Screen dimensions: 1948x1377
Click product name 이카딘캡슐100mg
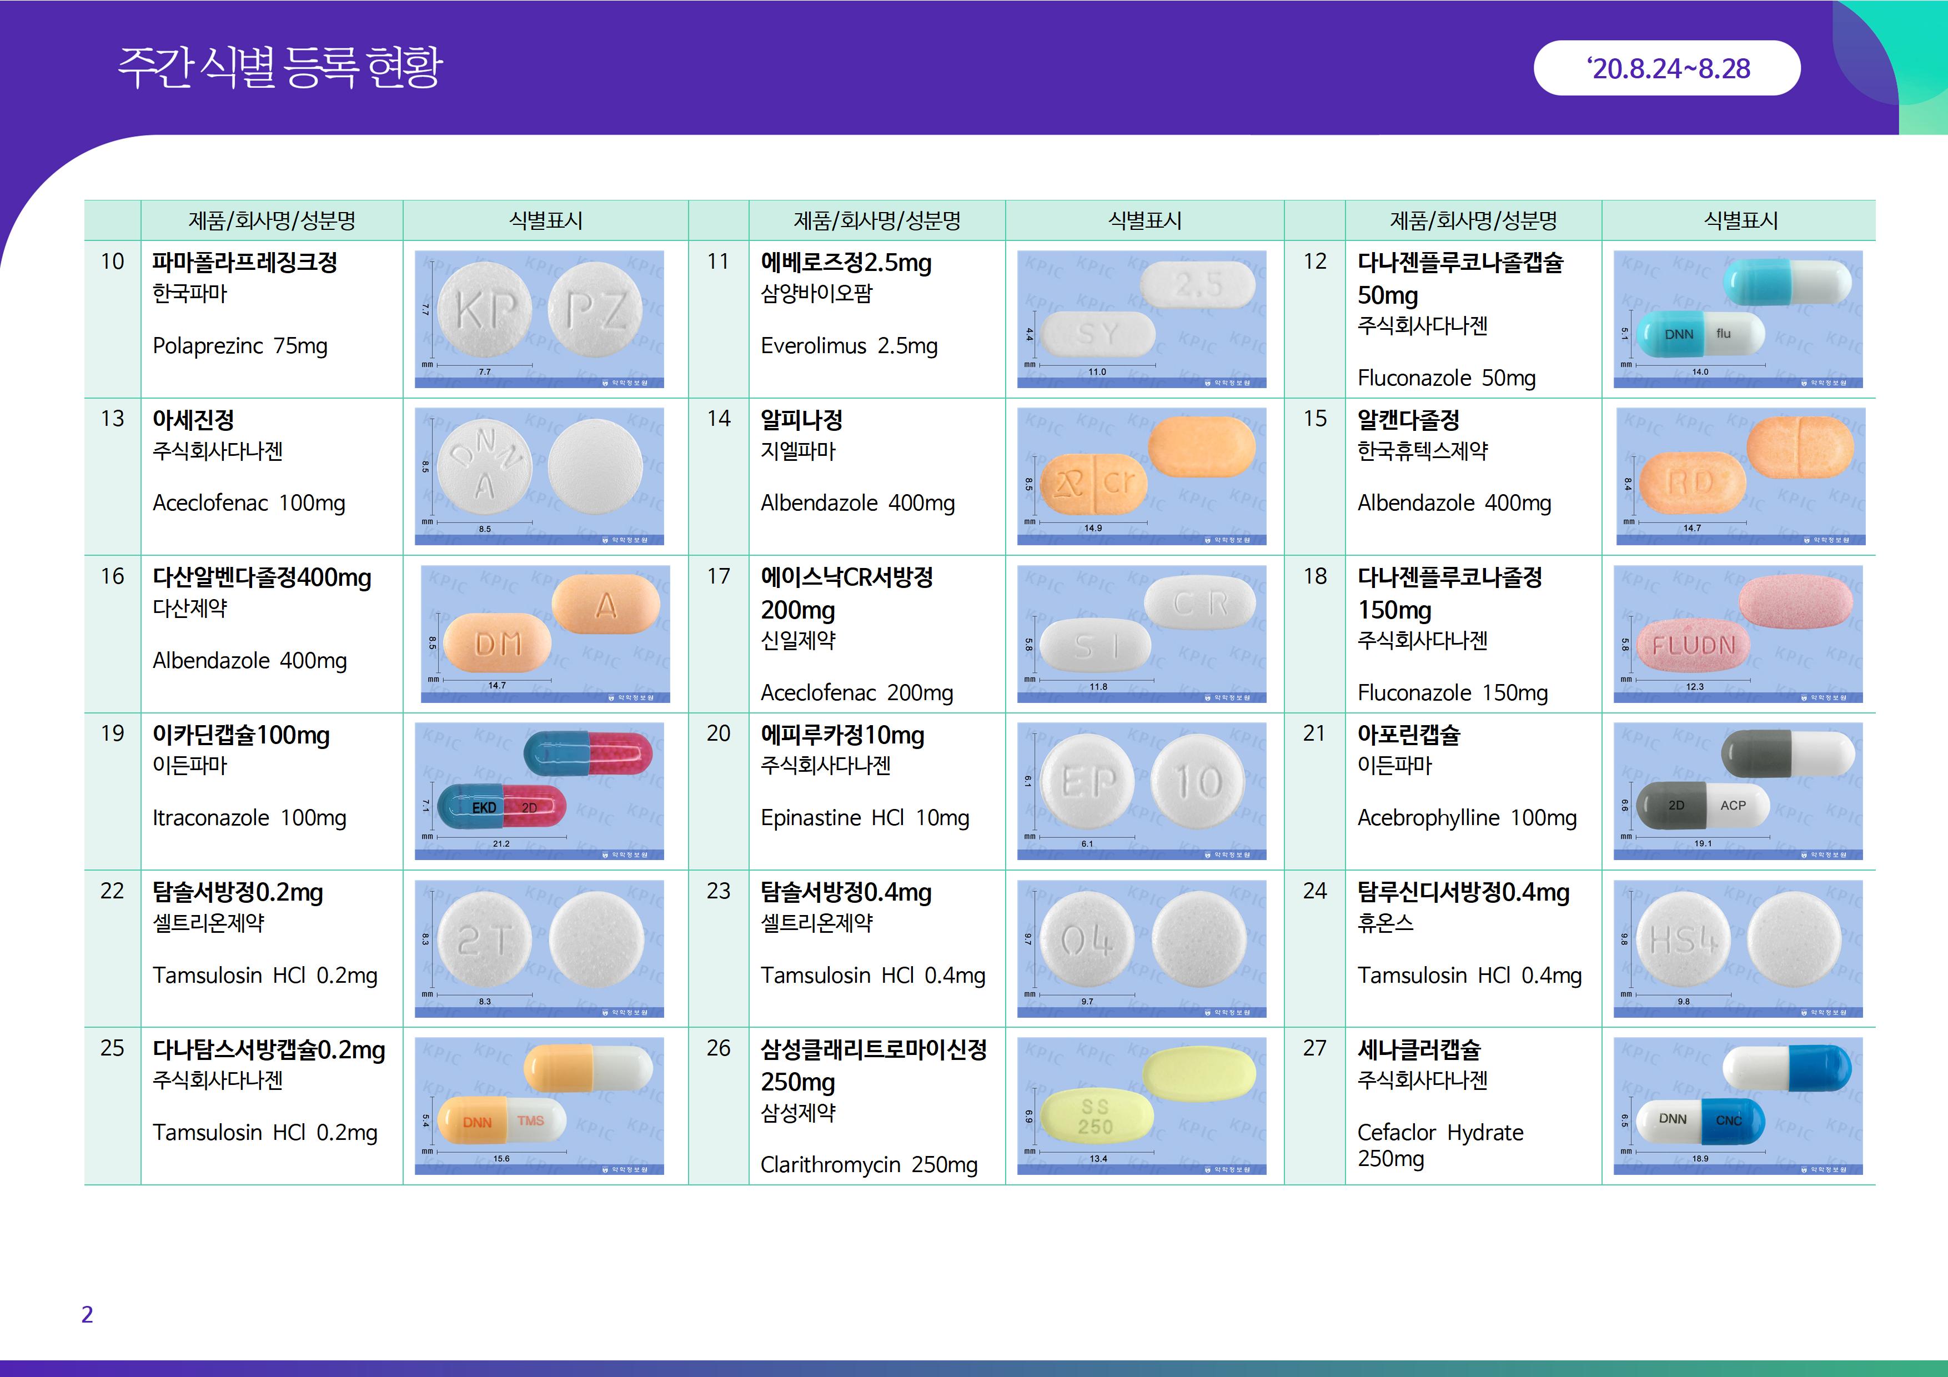(241, 735)
